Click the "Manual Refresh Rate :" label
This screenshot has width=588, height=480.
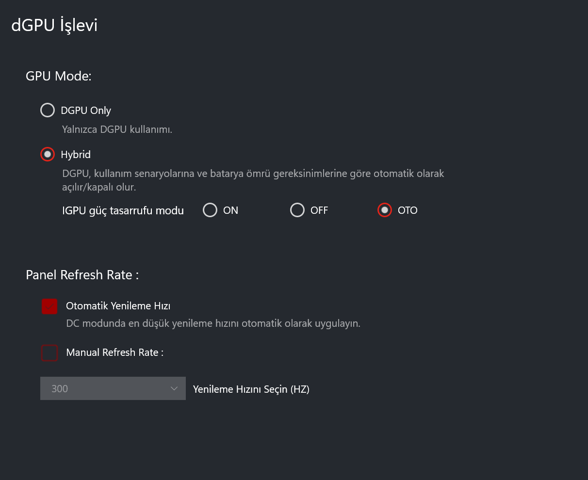click(x=114, y=352)
